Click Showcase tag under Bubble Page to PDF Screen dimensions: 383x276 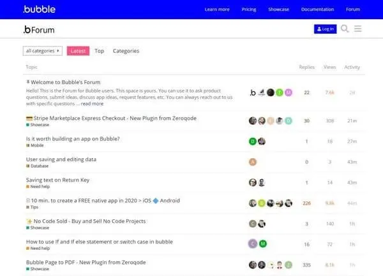click(x=38, y=269)
